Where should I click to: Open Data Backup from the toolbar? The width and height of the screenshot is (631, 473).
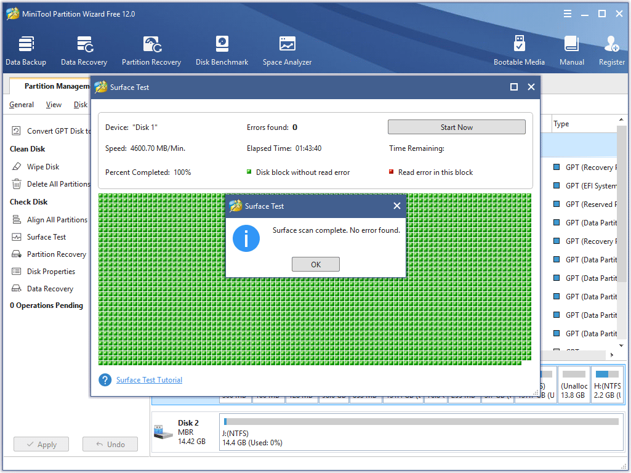[26, 51]
